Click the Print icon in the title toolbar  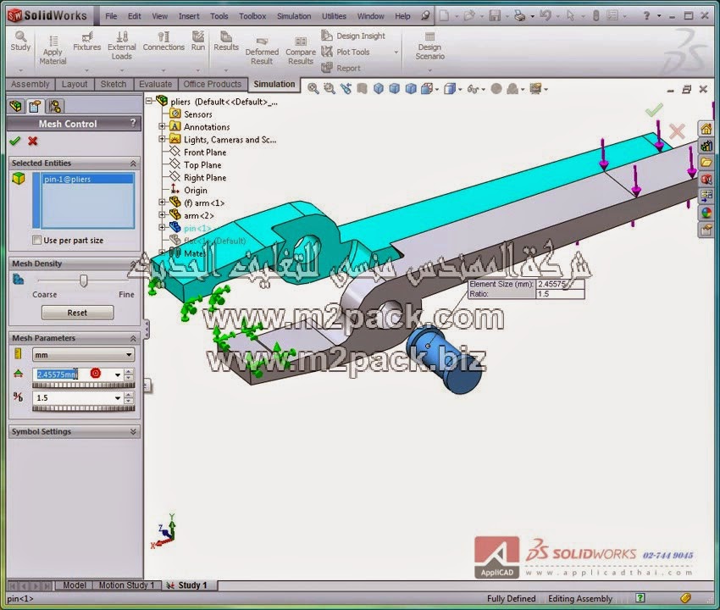point(520,15)
